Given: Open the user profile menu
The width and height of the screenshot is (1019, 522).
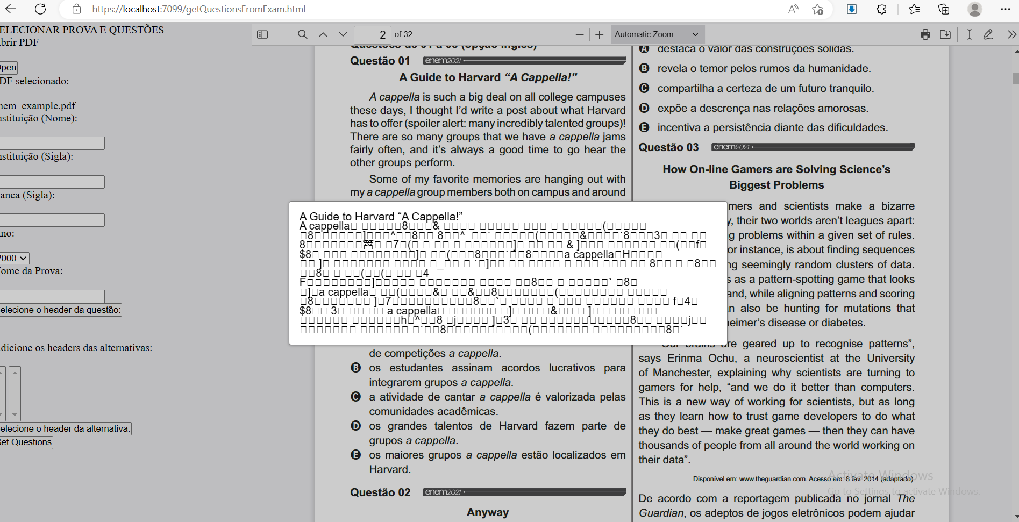Looking at the screenshot, I should pyautogui.click(x=975, y=9).
